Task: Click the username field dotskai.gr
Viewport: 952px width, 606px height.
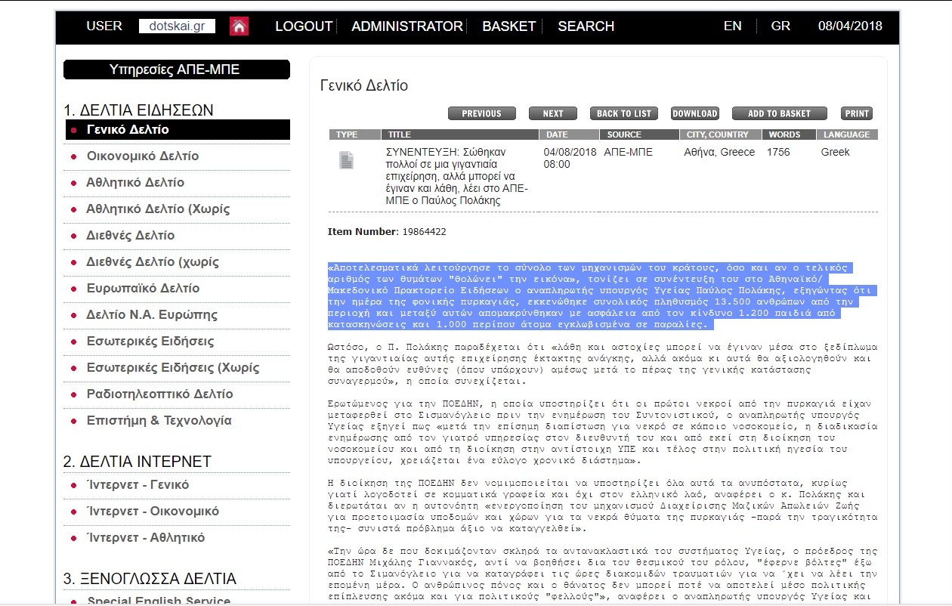Action: pyautogui.click(x=177, y=26)
